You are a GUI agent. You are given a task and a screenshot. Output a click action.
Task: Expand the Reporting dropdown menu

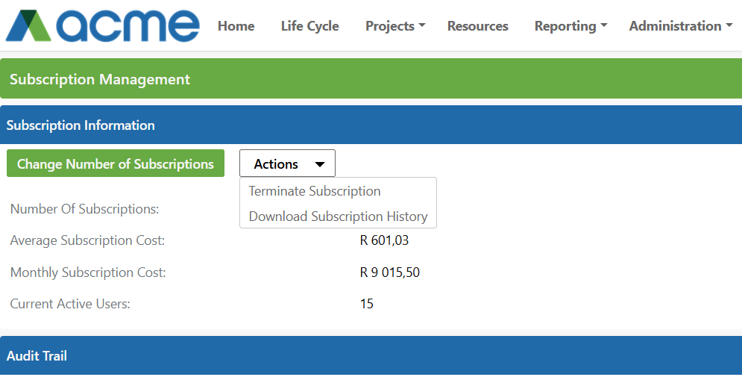570,26
